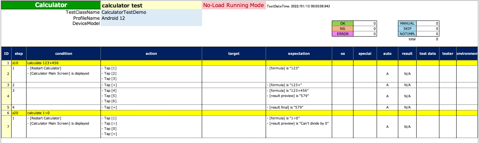Select the magenta "ERROR" summary cell

tap(343, 34)
